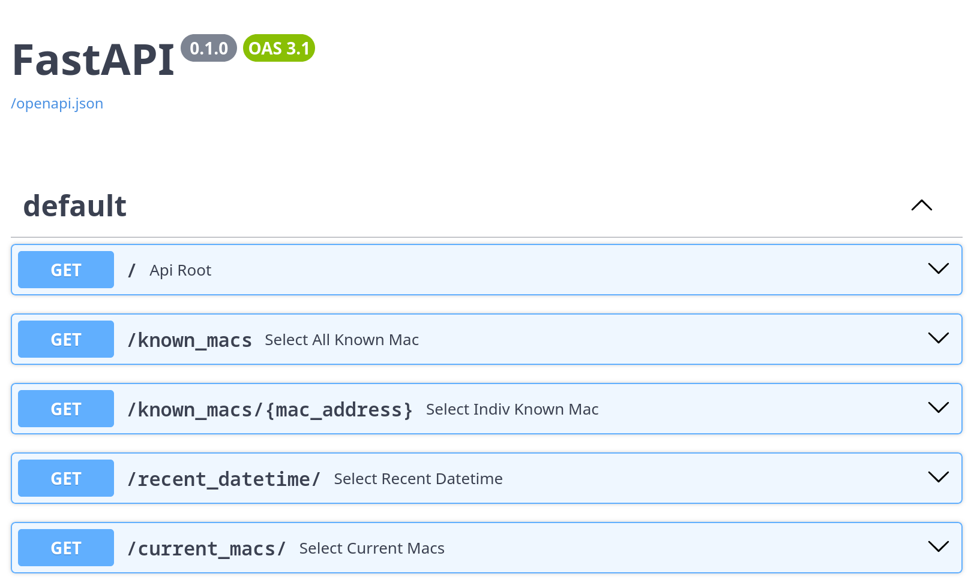Click the /current_macs/ path text

click(206, 549)
